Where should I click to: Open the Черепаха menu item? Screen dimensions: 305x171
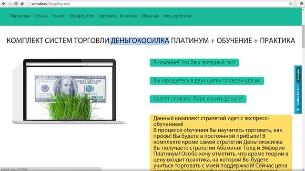click(107, 16)
